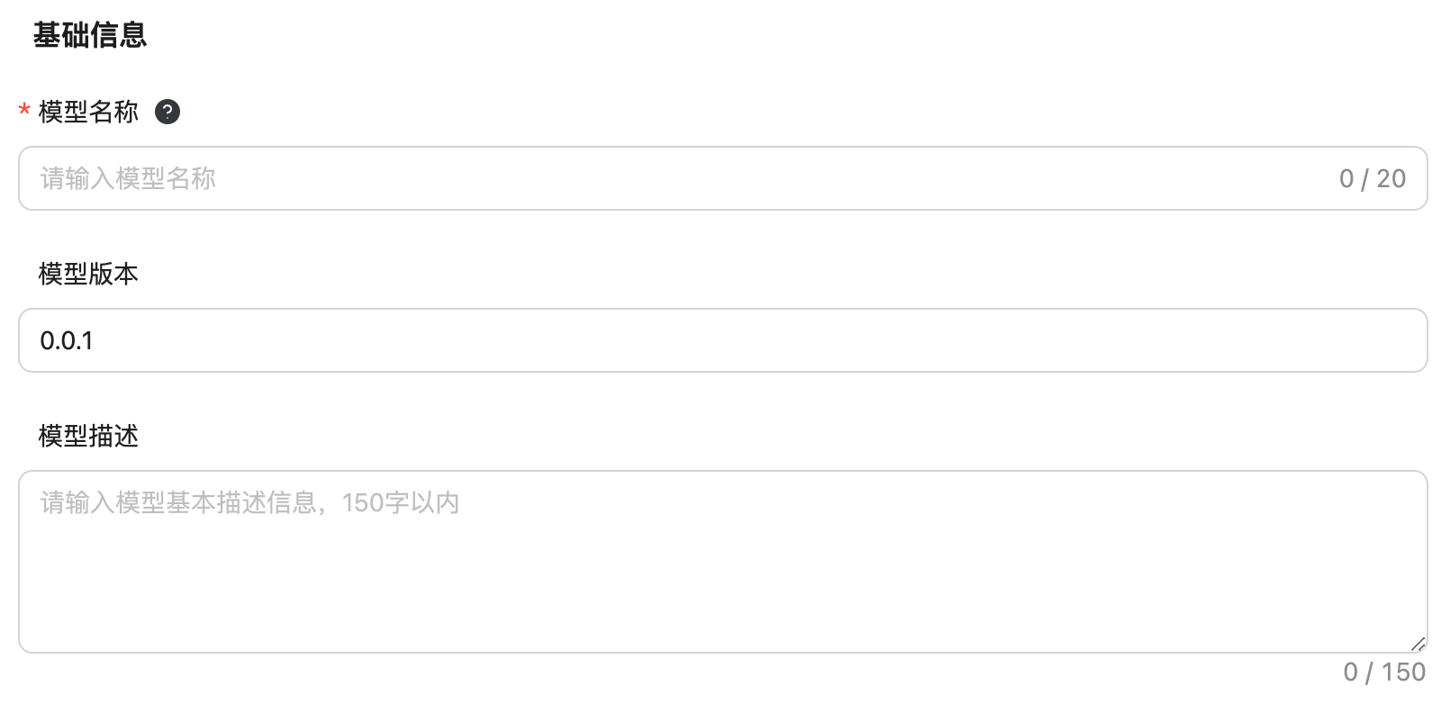Image resolution: width=1450 pixels, height=713 pixels.
Task: Click the 模型版本 field label
Action: 88,274
